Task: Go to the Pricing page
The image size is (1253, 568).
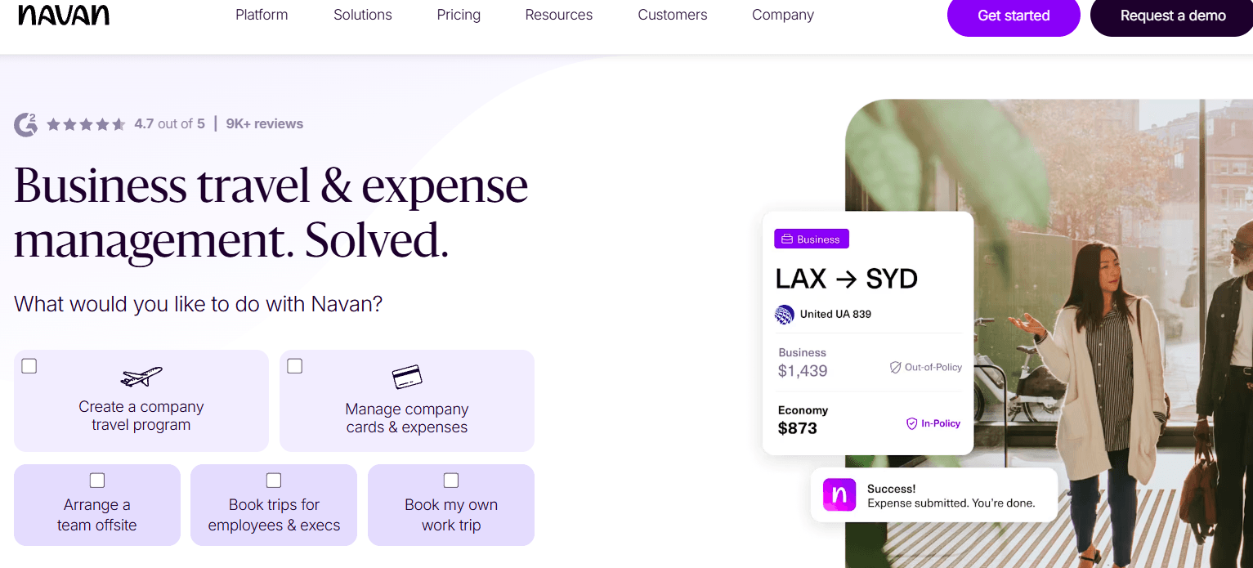Action: tap(459, 15)
